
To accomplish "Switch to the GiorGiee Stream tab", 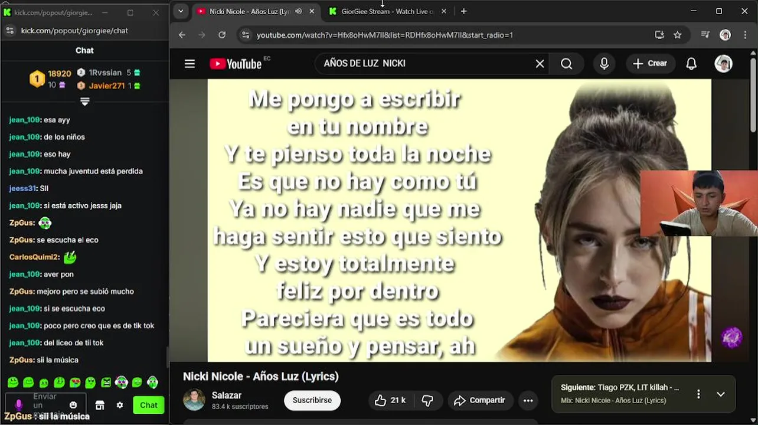I will (x=387, y=11).
